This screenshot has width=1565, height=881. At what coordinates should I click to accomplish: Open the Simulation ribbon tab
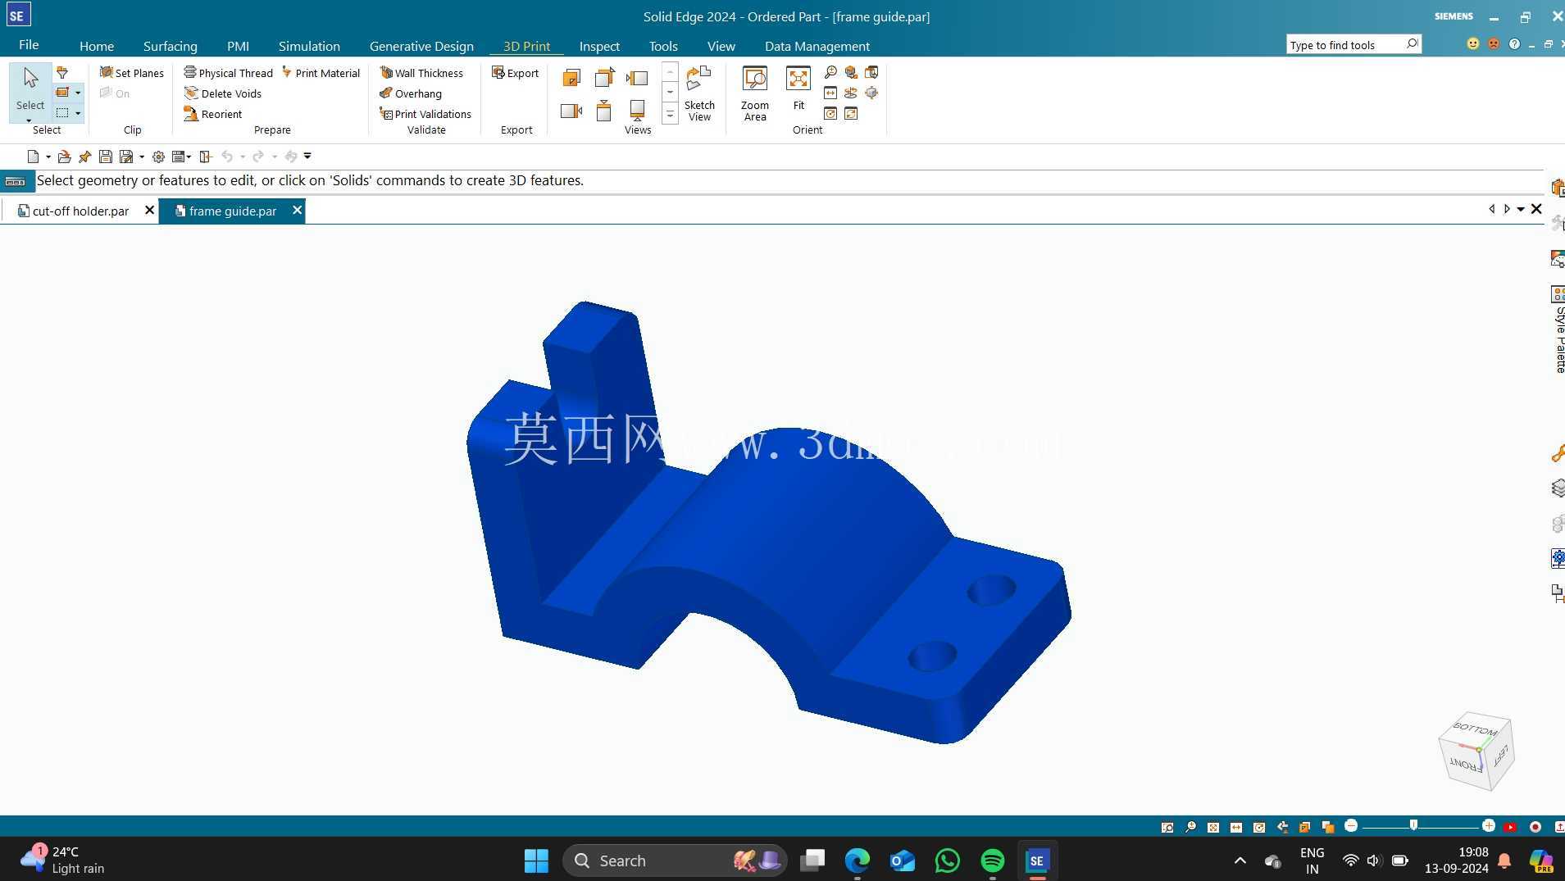(309, 46)
